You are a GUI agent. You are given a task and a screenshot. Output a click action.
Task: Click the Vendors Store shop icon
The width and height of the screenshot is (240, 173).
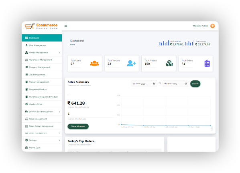(26, 104)
